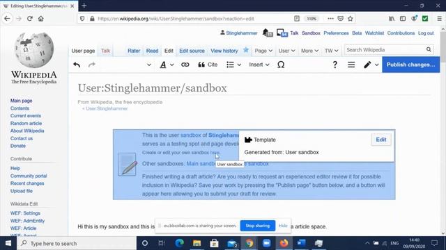Open the bullet list structure menu
The height and width of the screenshot is (250, 446).
[x=233, y=65]
